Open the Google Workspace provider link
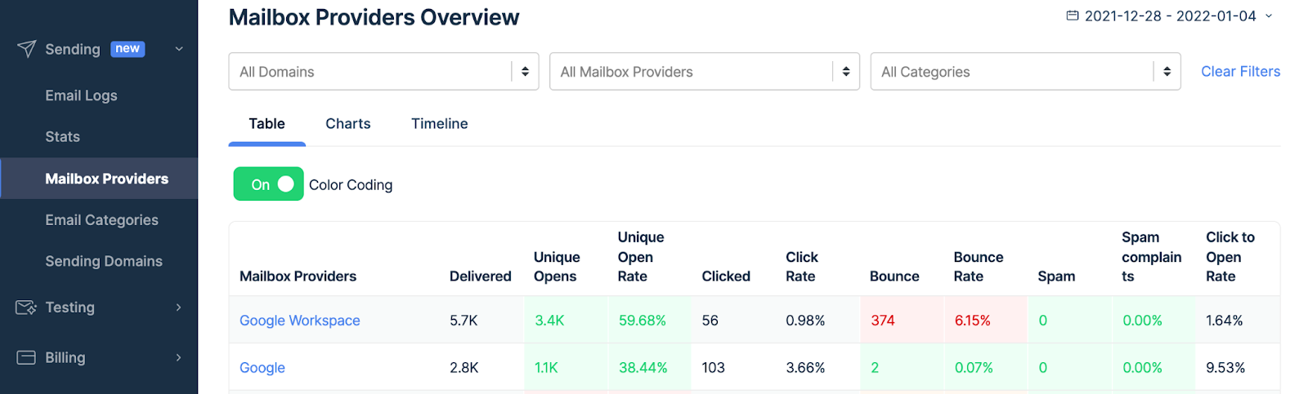The image size is (1308, 394). (299, 321)
